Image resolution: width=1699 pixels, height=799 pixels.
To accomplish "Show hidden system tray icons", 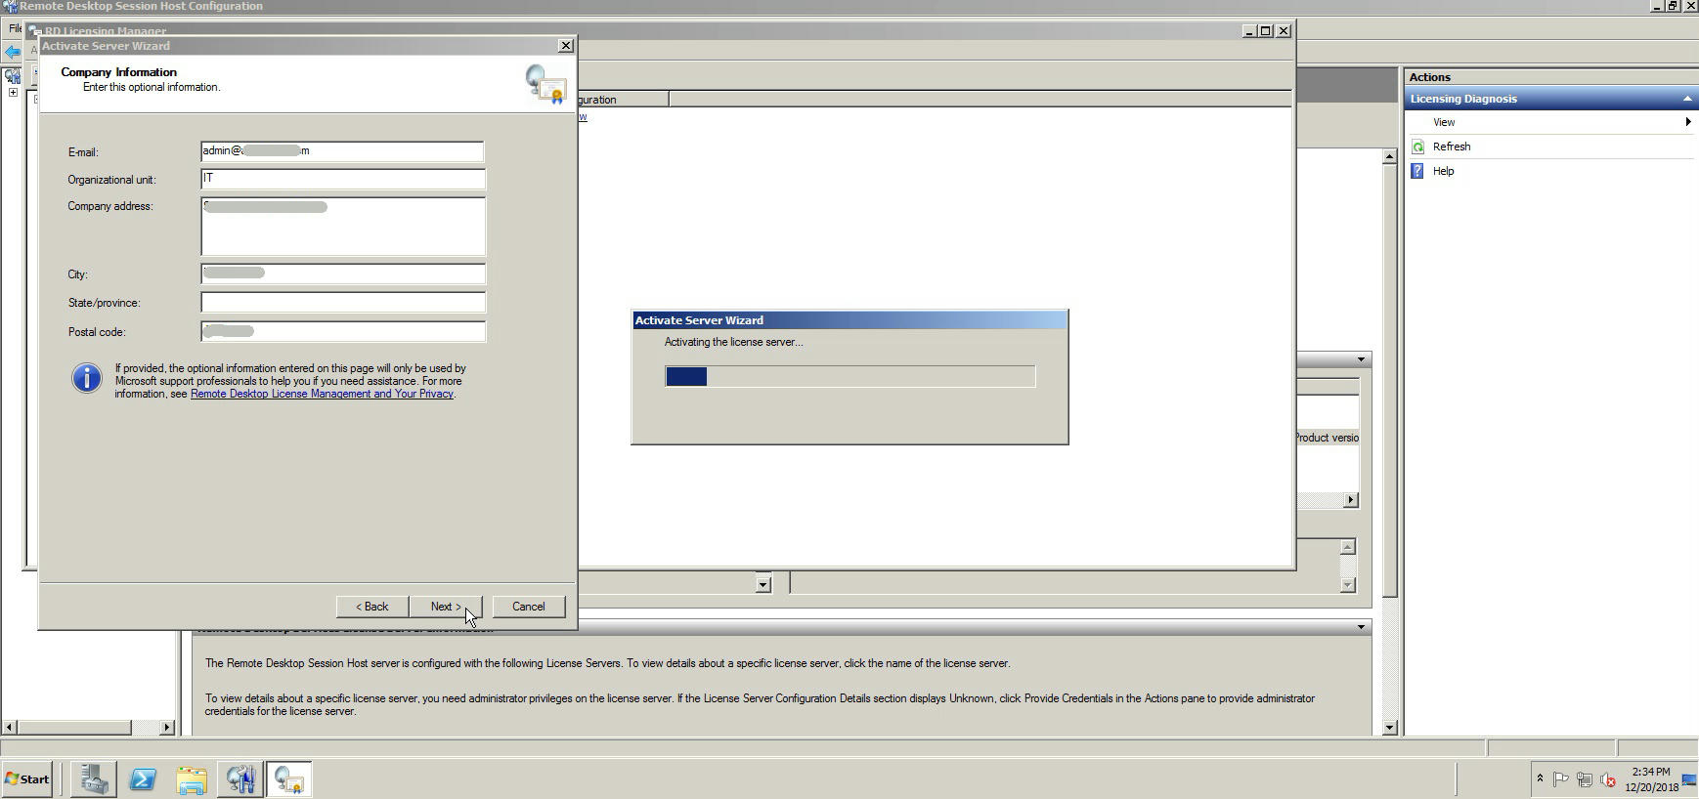I will (1540, 778).
